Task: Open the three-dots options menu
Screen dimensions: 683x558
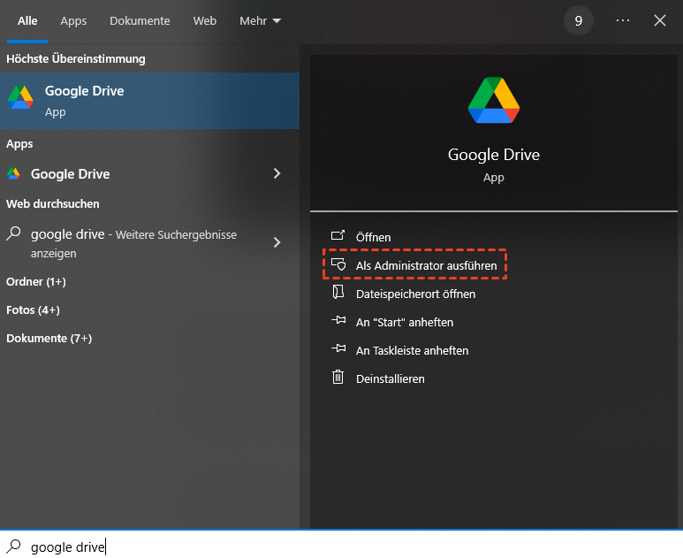Action: coord(623,20)
